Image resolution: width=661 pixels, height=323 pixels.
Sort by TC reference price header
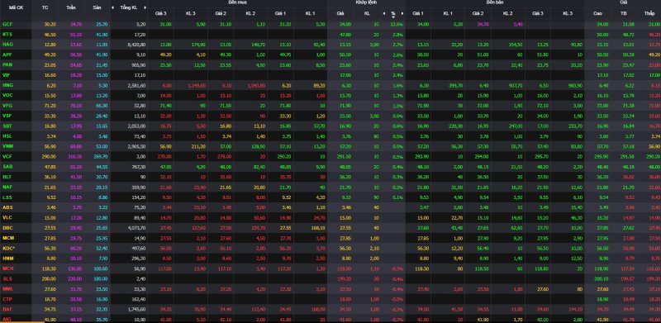[x=45, y=7]
